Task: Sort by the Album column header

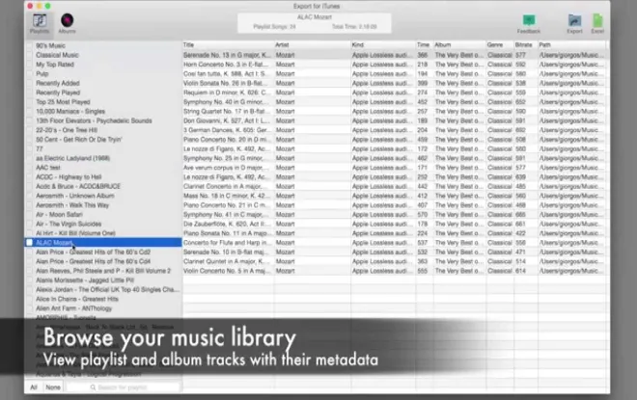Action: 459,45
